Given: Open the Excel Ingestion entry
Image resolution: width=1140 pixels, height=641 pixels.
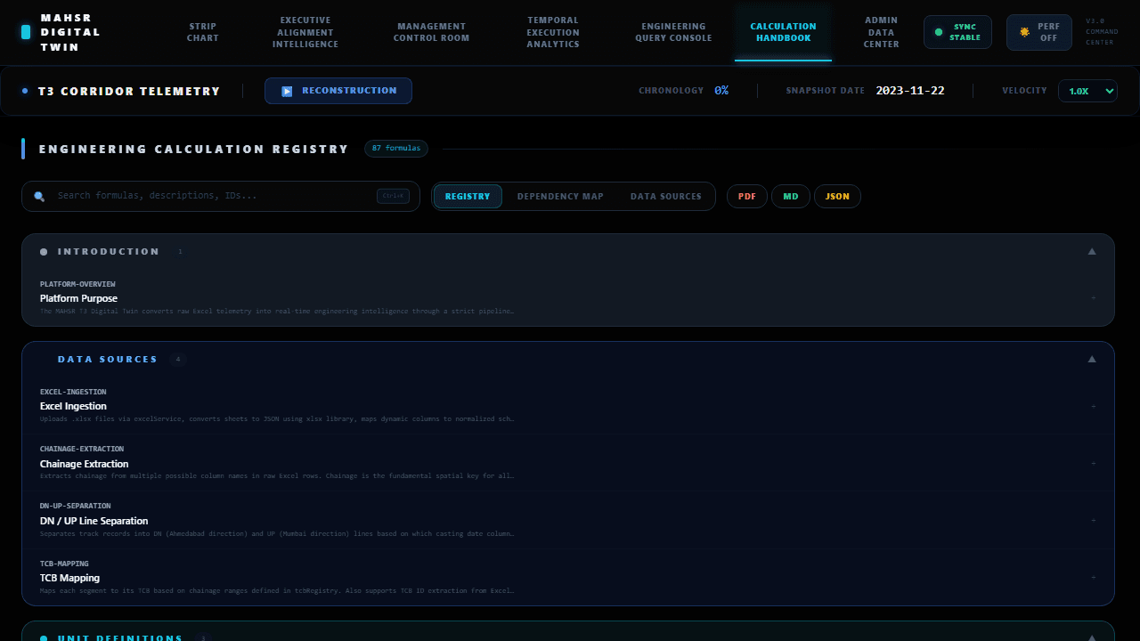Looking at the screenshot, I should point(568,406).
